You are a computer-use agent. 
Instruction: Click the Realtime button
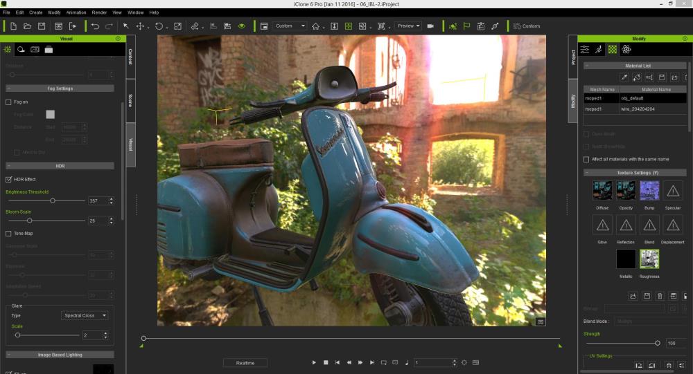(245, 362)
